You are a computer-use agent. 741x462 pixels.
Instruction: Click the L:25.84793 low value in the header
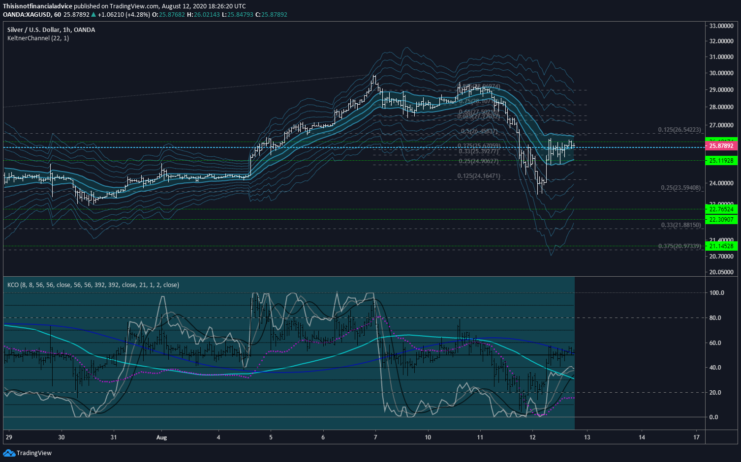[x=238, y=15]
